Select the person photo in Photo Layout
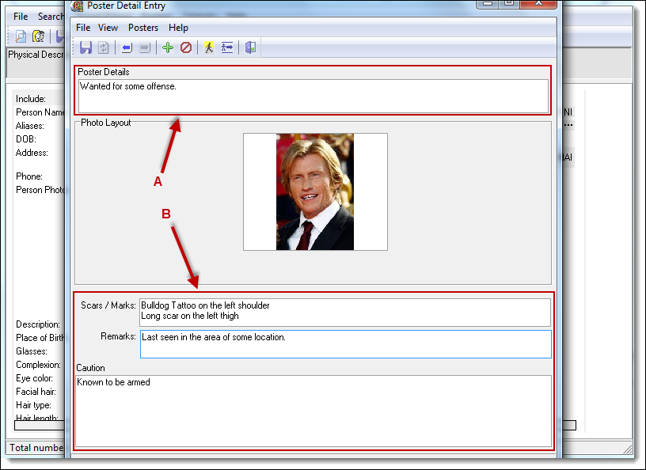The image size is (646, 470). [315, 192]
